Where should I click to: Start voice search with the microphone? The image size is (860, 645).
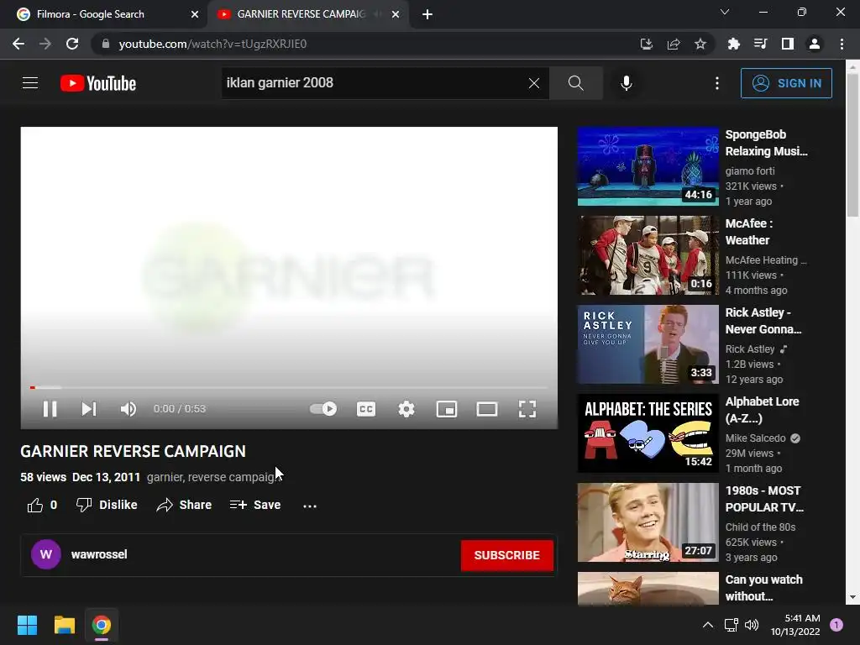627,83
